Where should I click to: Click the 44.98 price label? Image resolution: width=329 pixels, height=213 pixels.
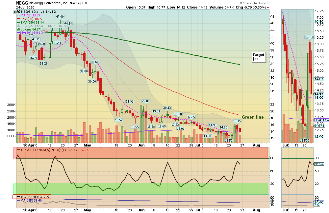68,23
